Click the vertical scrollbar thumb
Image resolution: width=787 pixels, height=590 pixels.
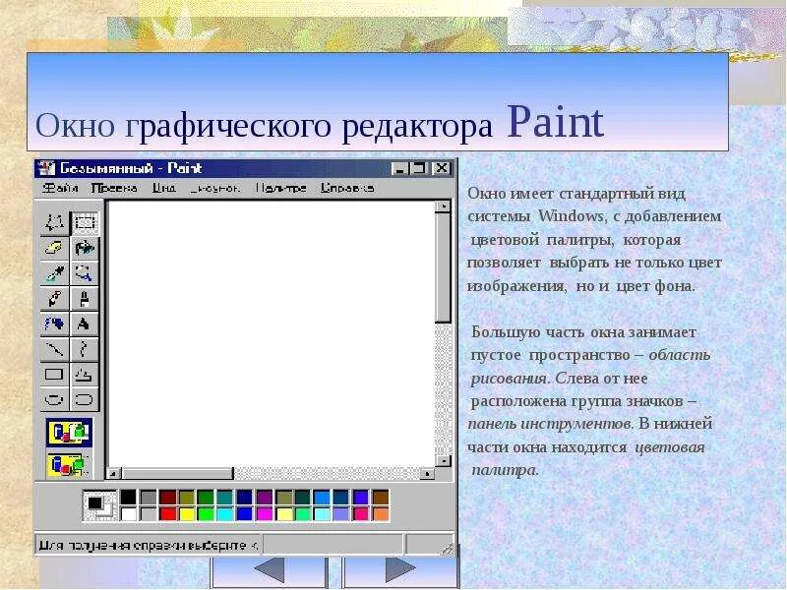[x=444, y=267]
